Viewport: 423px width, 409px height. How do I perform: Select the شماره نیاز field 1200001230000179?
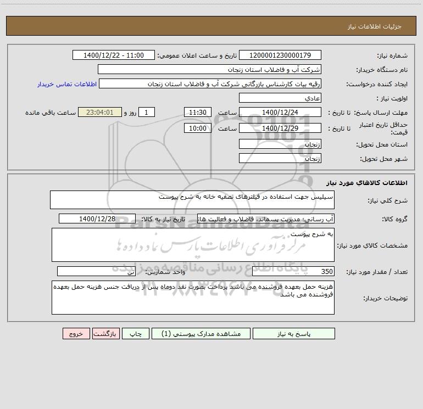click(x=280, y=55)
